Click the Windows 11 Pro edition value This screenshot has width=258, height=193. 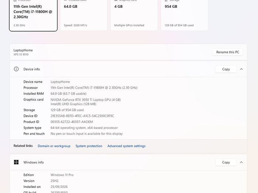click(62, 175)
